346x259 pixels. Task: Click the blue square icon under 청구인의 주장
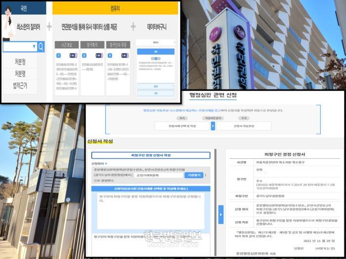coord(110,55)
